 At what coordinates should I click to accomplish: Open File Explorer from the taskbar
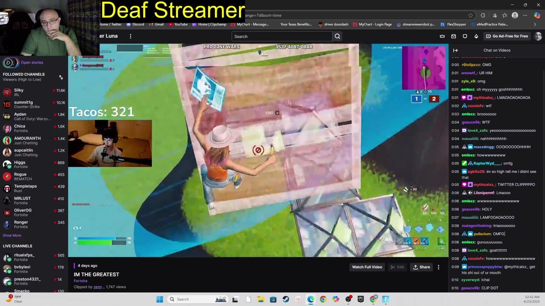pos(261,299)
